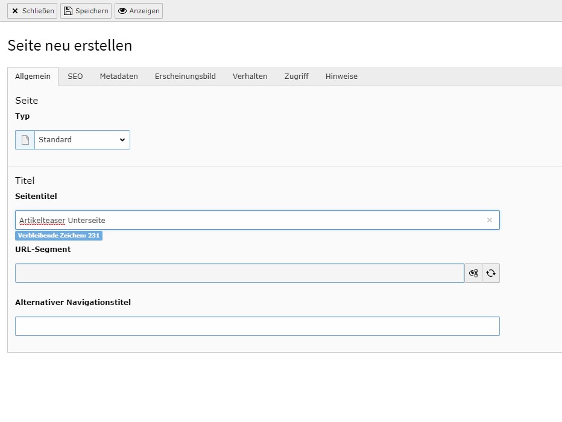Show the Verhalten tab

[250, 77]
